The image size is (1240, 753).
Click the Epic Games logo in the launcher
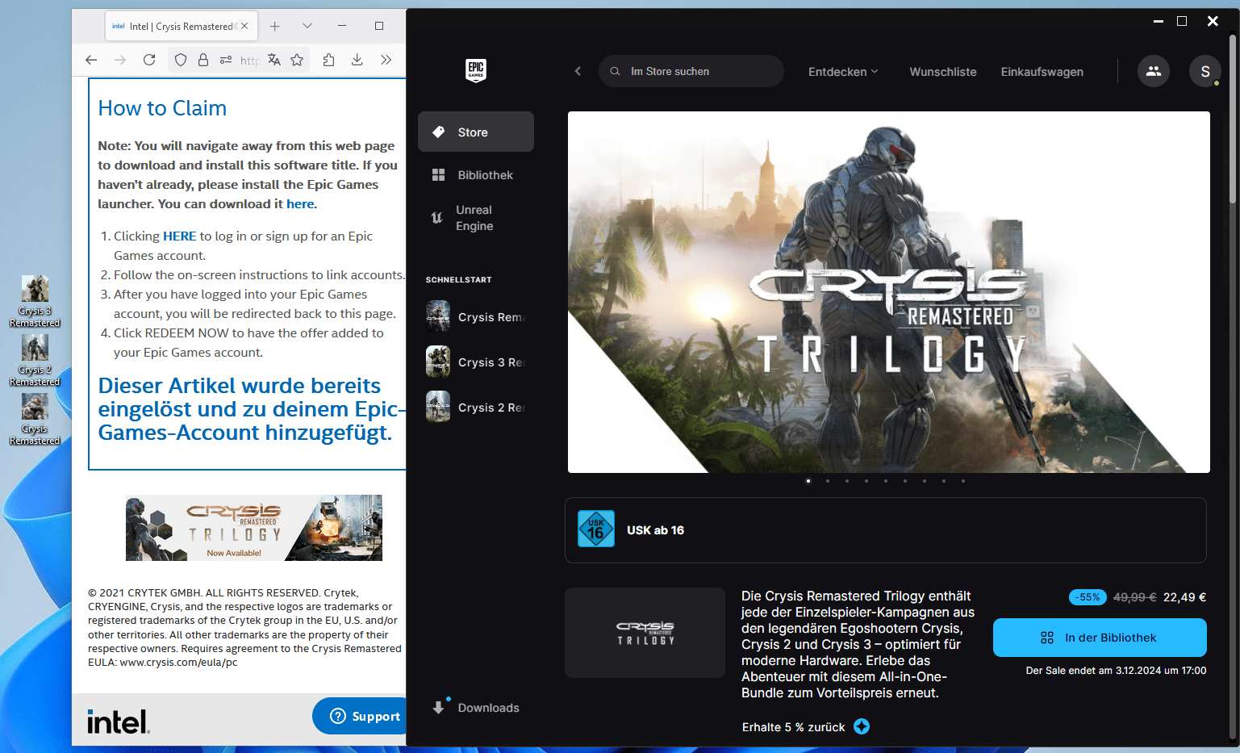coord(476,70)
